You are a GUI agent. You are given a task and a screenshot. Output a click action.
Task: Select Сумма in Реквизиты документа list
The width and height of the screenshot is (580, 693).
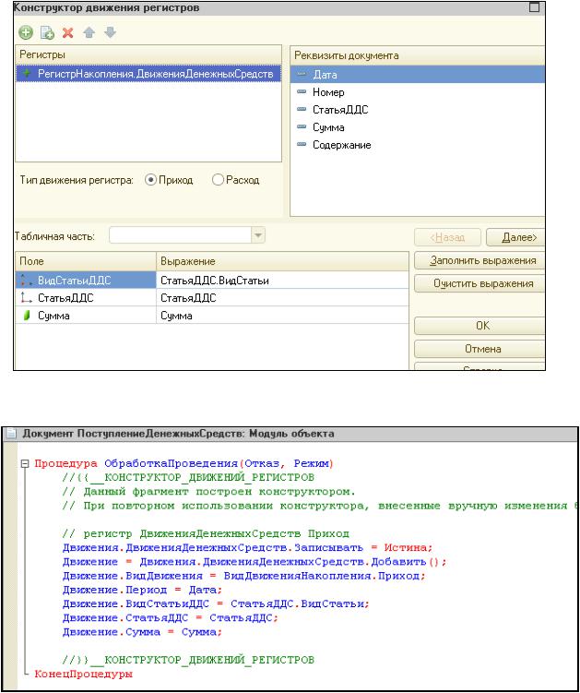[418, 126]
